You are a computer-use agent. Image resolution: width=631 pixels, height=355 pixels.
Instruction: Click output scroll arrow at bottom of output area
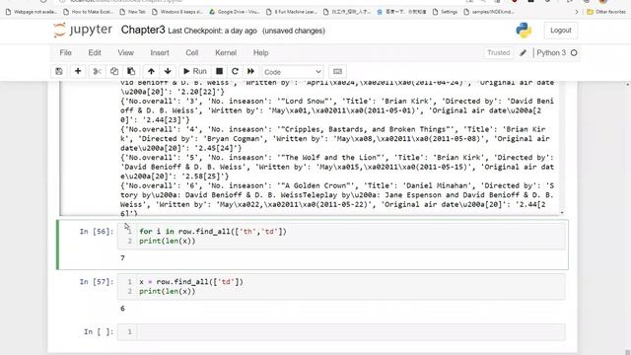562,213
